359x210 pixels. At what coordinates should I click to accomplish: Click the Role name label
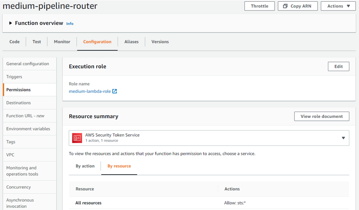pos(79,84)
